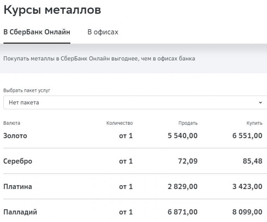Screen dimensions: 267x222
Task: Select the 'Платина' row name
Action: click(x=18, y=187)
